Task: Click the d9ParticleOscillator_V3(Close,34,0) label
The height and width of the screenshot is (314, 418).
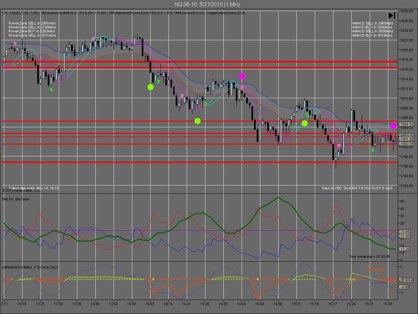Action: [x=30, y=267]
